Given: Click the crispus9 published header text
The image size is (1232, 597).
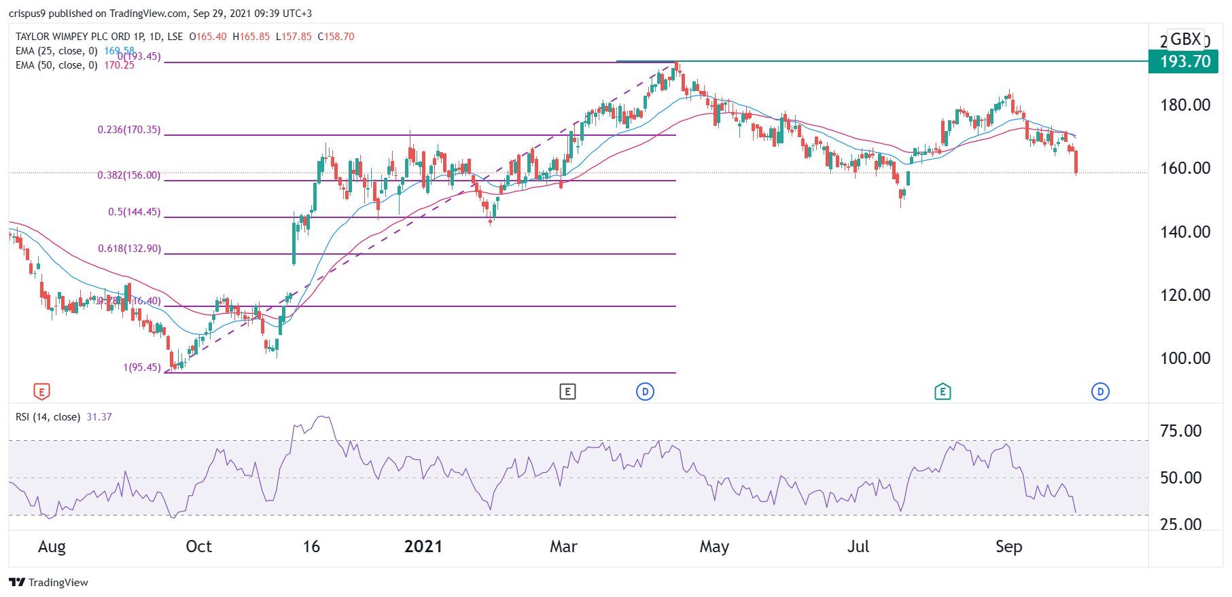Looking at the screenshot, I should tap(160, 14).
